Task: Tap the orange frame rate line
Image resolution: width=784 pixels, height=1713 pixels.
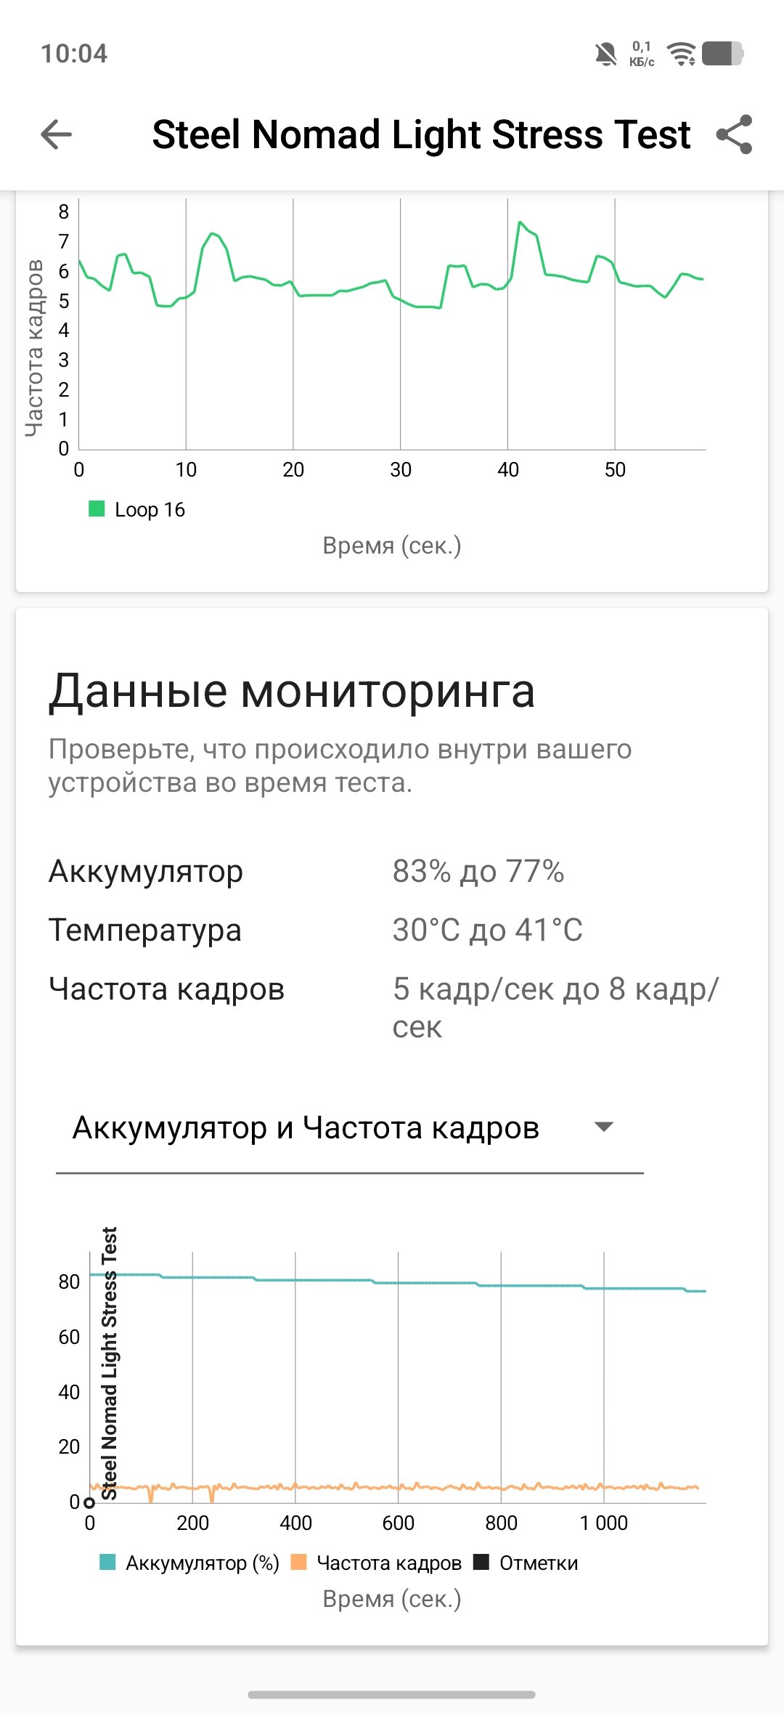Action: pyautogui.click(x=436, y=1488)
